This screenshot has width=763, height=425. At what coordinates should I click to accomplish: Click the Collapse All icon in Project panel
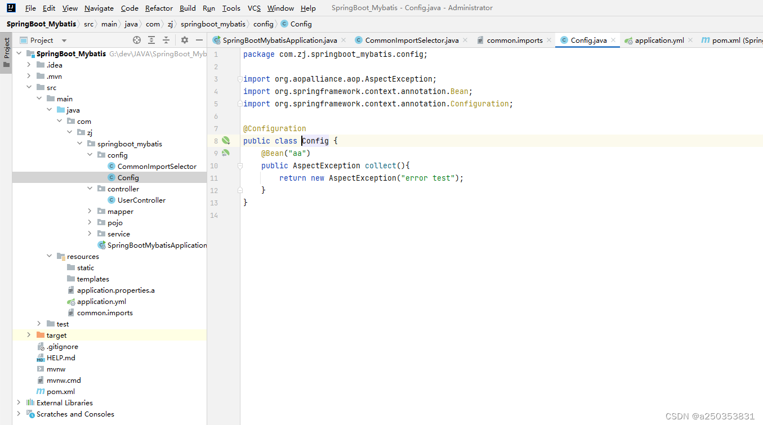166,40
